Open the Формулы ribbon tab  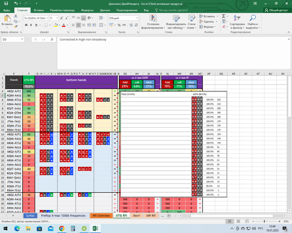(x=87, y=10)
